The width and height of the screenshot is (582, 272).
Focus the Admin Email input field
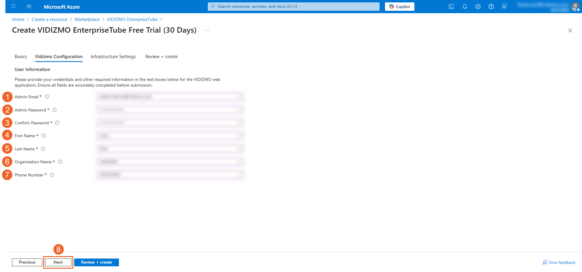[x=170, y=97]
